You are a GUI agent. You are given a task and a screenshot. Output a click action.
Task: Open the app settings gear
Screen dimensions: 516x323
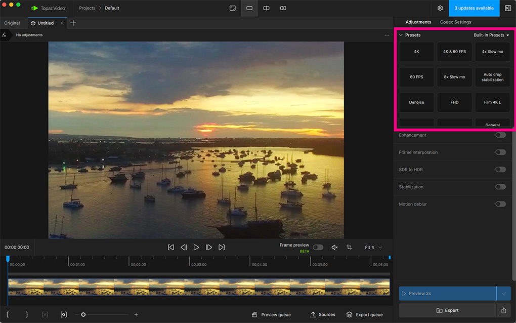(x=440, y=8)
